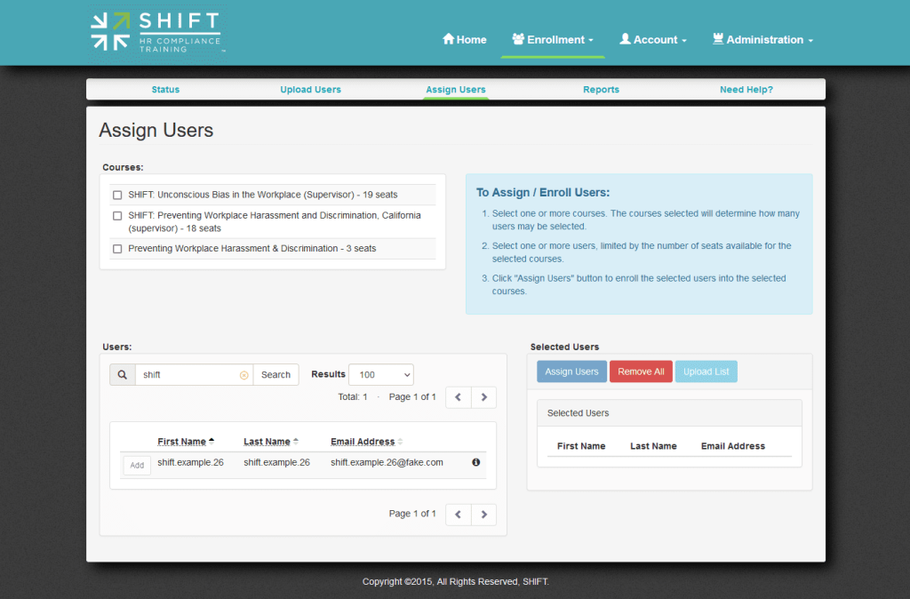Tick Preventing Workplace Harassment & Discrimination checkbox

[x=117, y=249]
